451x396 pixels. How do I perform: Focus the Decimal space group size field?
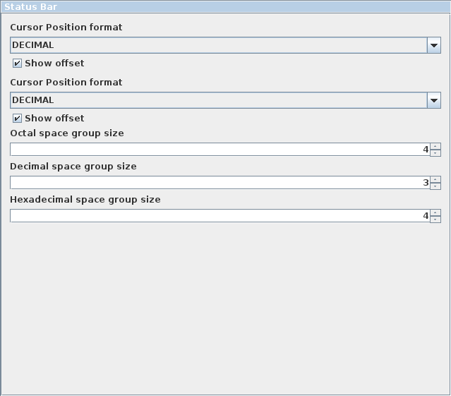click(x=220, y=183)
